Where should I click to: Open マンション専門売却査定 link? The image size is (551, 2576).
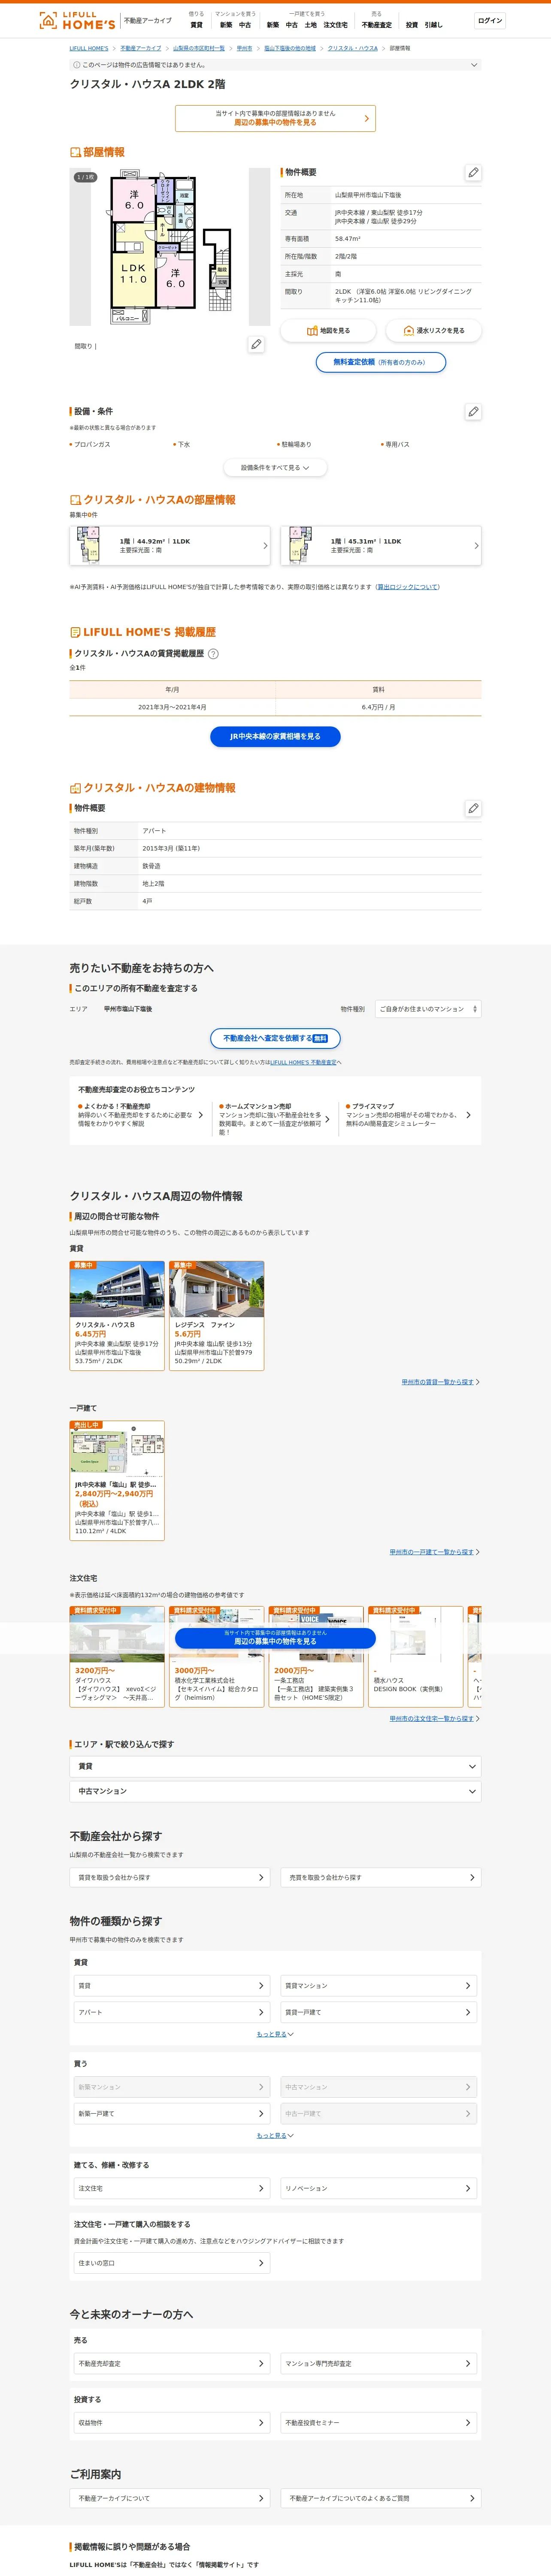click(378, 2364)
